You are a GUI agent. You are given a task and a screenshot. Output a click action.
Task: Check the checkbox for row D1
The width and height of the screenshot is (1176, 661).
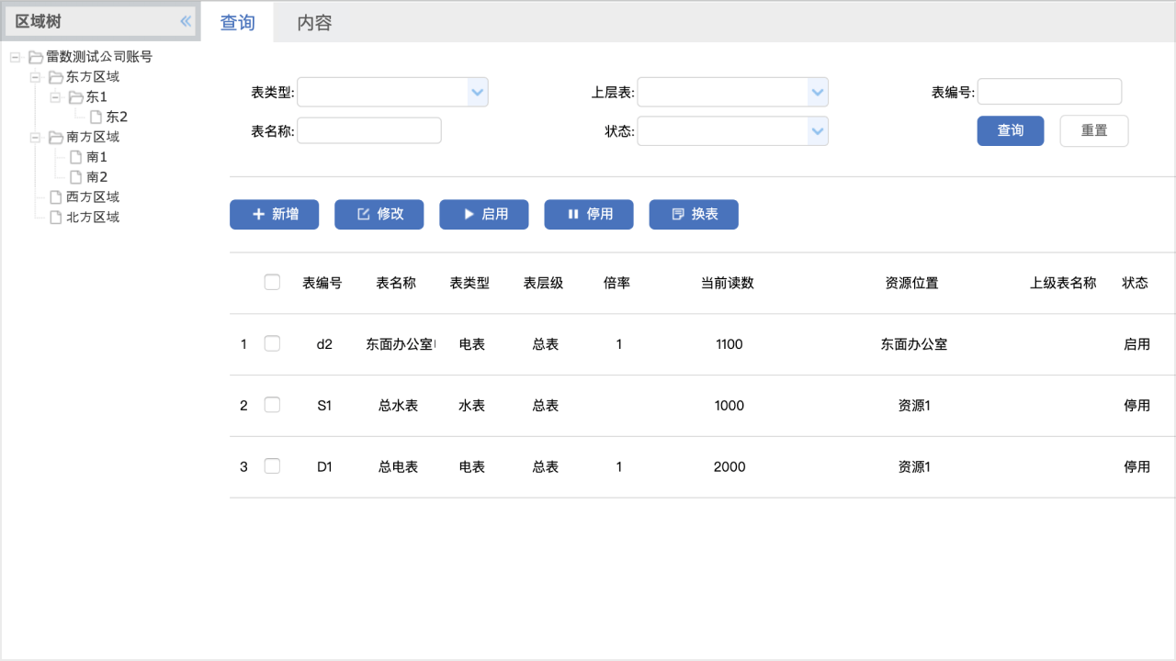[x=272, y=466]
